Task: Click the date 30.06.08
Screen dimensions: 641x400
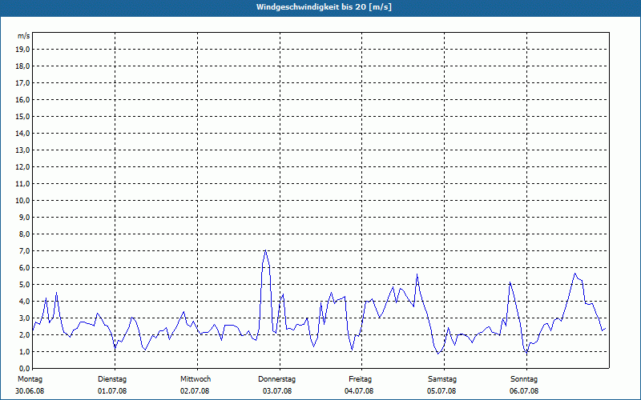Action: (30, 391)
